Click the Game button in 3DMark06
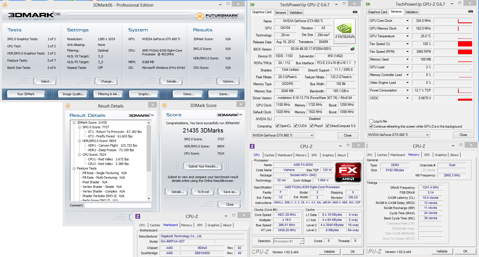Screen dimensions: 479x257 [x=224, y=94]
